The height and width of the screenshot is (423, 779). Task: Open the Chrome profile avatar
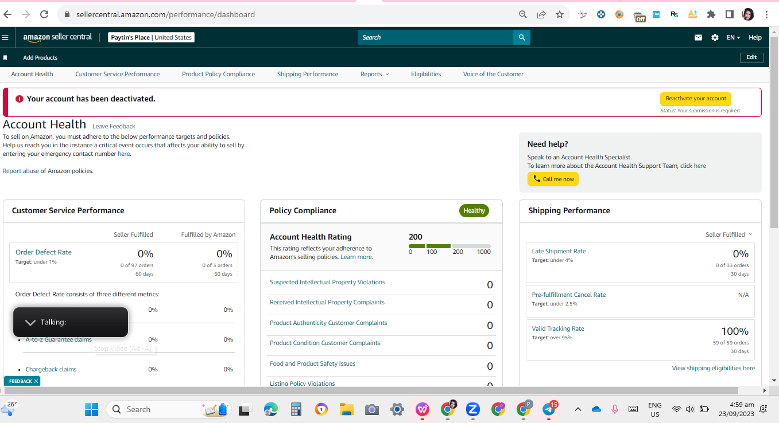(x=747, y=14)
